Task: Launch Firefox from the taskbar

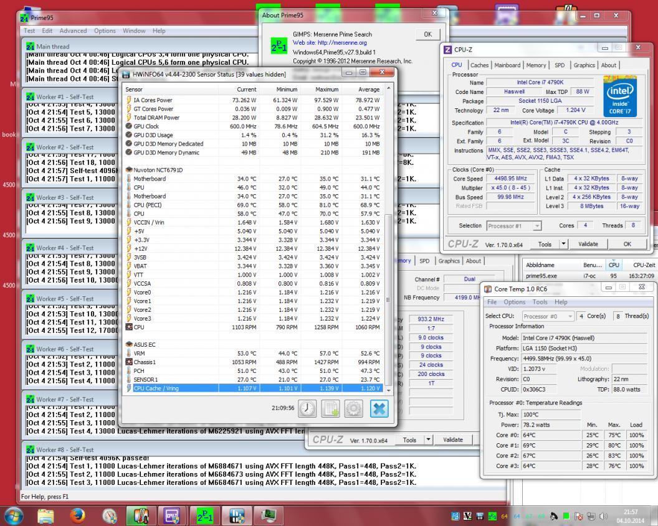Action: point(77,516)
